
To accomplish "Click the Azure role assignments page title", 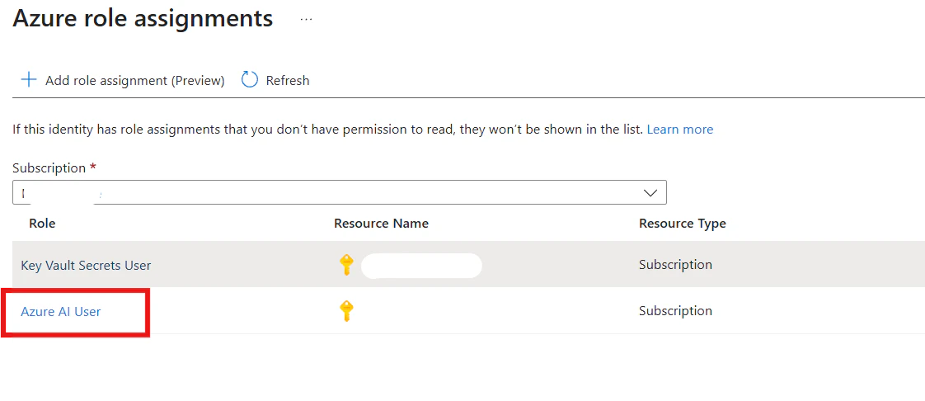I will pyautogui.click(x=143, y=18).
